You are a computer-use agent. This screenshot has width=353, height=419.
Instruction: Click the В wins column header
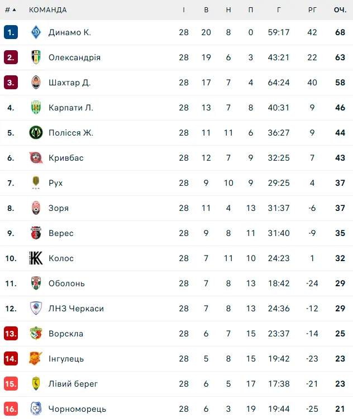[206, 10]
